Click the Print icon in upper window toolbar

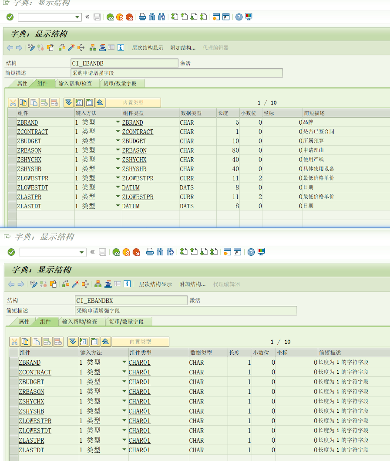click(142, 17)
